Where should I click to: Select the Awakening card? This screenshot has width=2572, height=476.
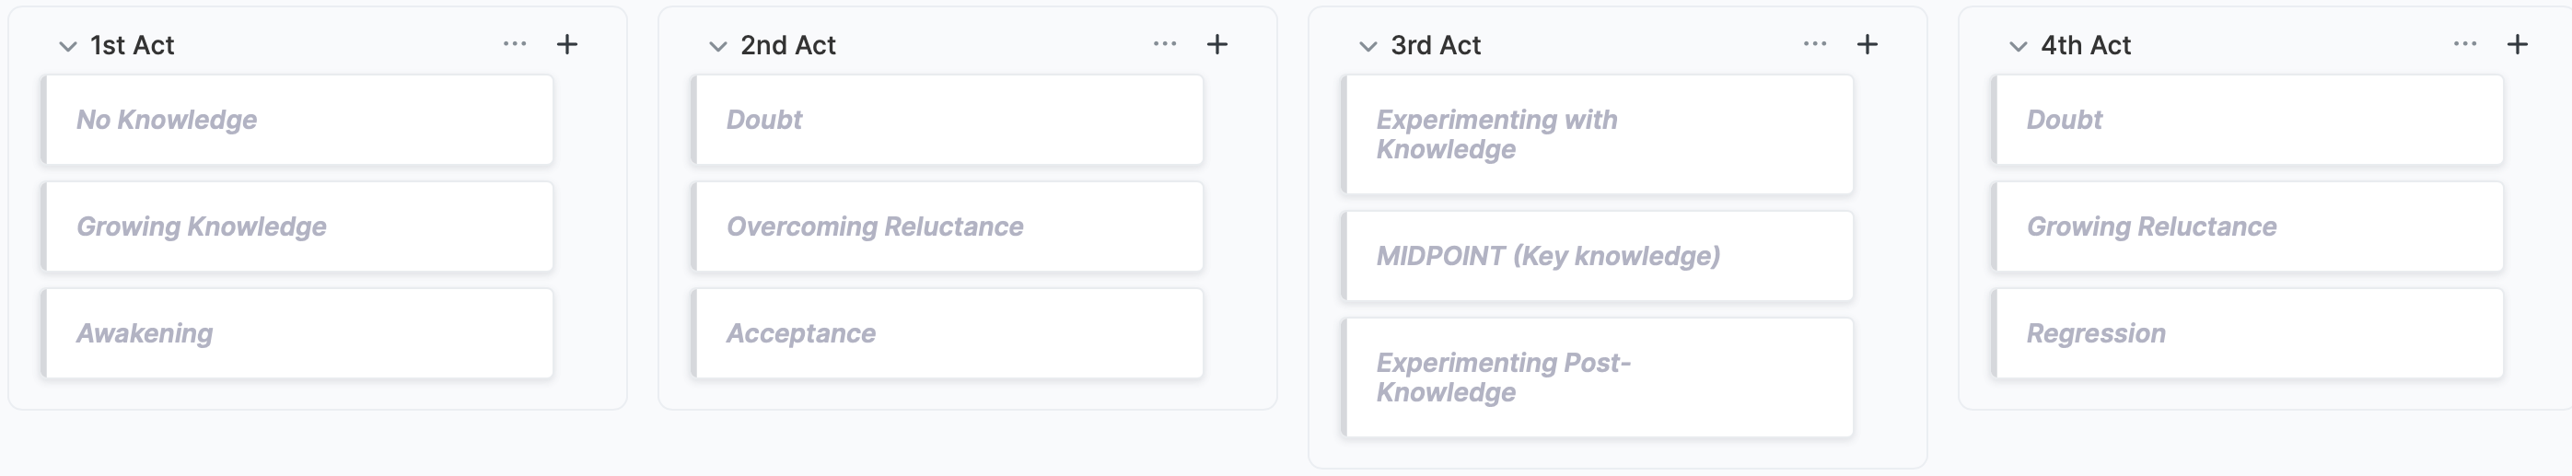coord(297,333)
